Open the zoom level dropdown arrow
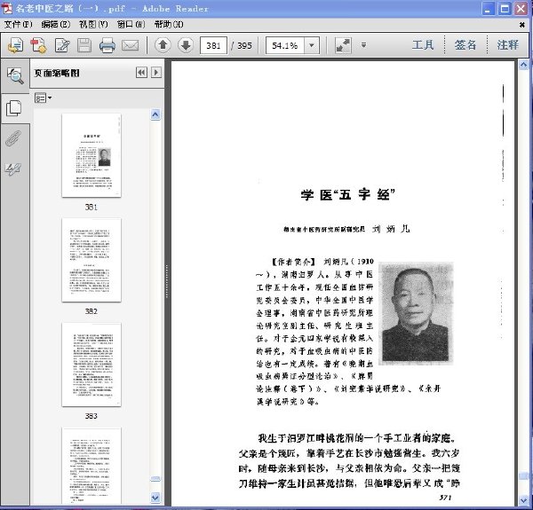The width and height of the screenshot is (533, 510). click(x=312, y=45)
